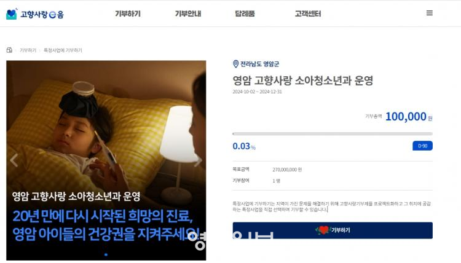Viewport: 461px width, 263px height.
Task: Click the location pin icon beside 전라남도 영암군
Action: tap(235, 64)
